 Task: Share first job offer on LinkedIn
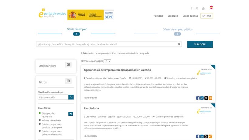(x=202, y=98)
